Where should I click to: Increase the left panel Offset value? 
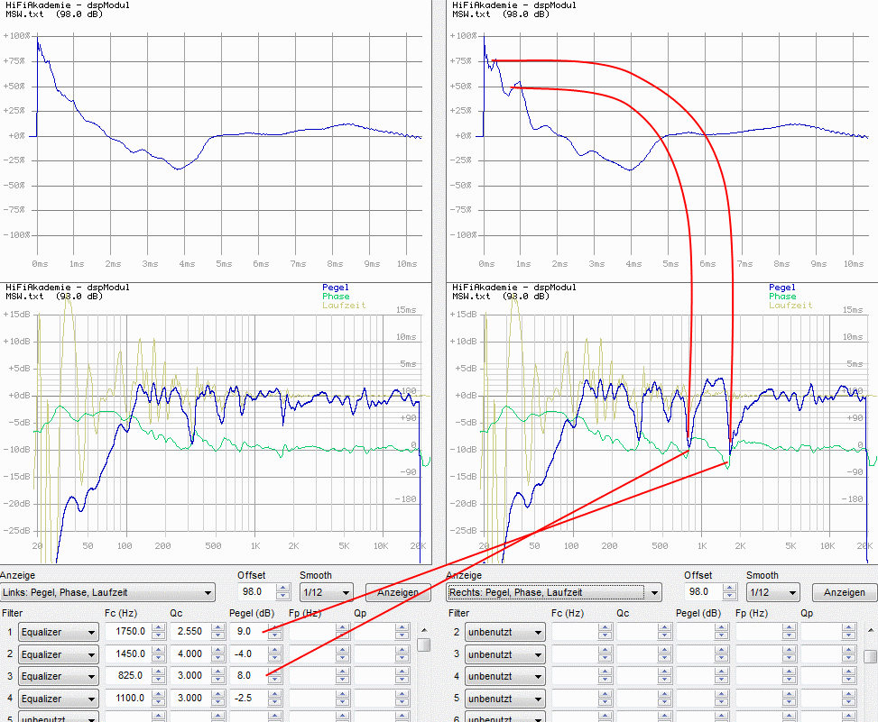point(282,588)
